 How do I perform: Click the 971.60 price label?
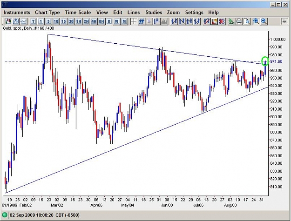[x=276, y=61]
